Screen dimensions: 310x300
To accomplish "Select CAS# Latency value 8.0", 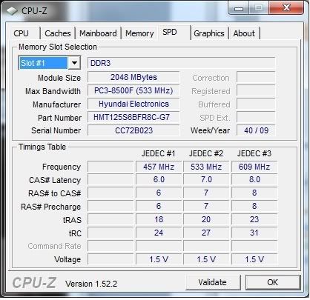I will 254,179.
